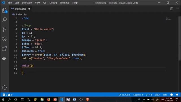Image resolution: width=181 pixels, height=102 pixels.
Task: Open Firefox from the taskbar
Action: (48, 99)
